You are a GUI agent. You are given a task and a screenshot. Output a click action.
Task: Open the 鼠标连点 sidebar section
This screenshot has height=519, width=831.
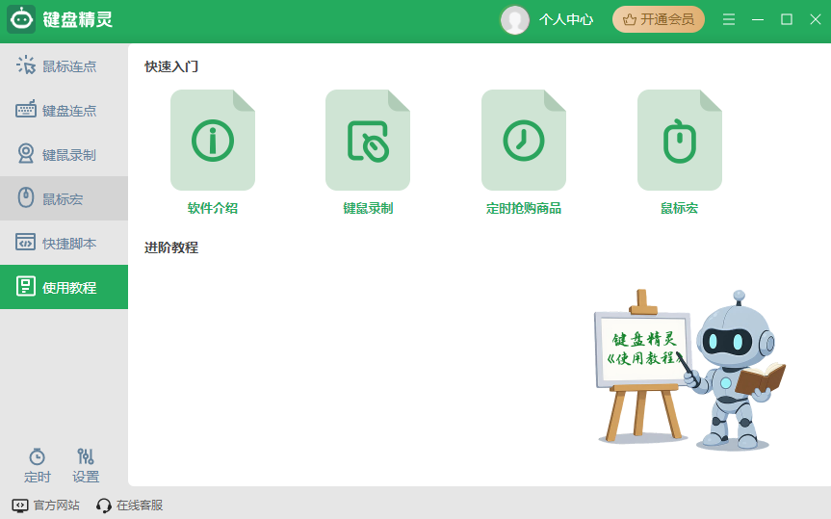tap(64, 66)
